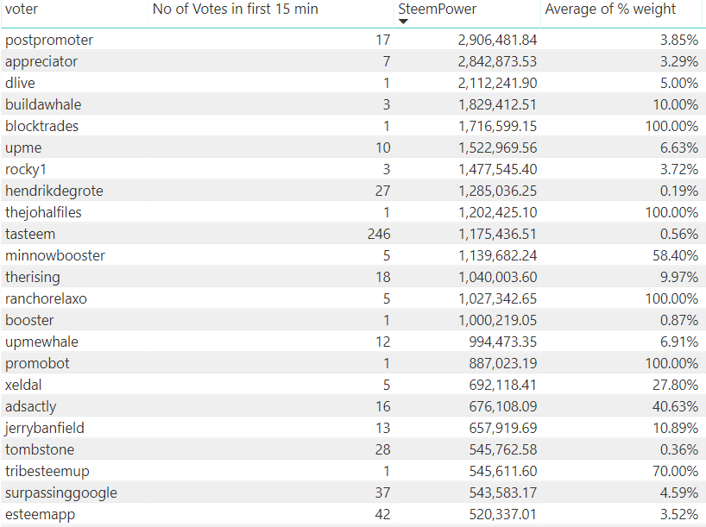Select the postpromoter row name
This screenshot has width=706, height=527.
[49, 40]
